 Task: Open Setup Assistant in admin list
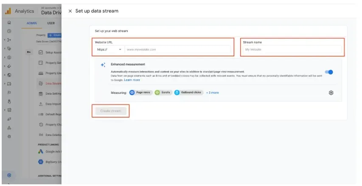(50, 53)
